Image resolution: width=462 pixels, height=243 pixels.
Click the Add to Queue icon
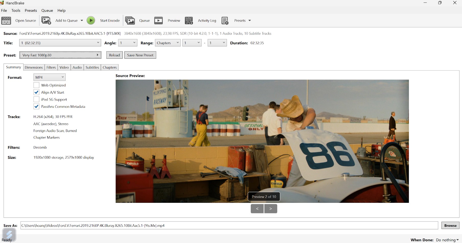coord(46,20)
